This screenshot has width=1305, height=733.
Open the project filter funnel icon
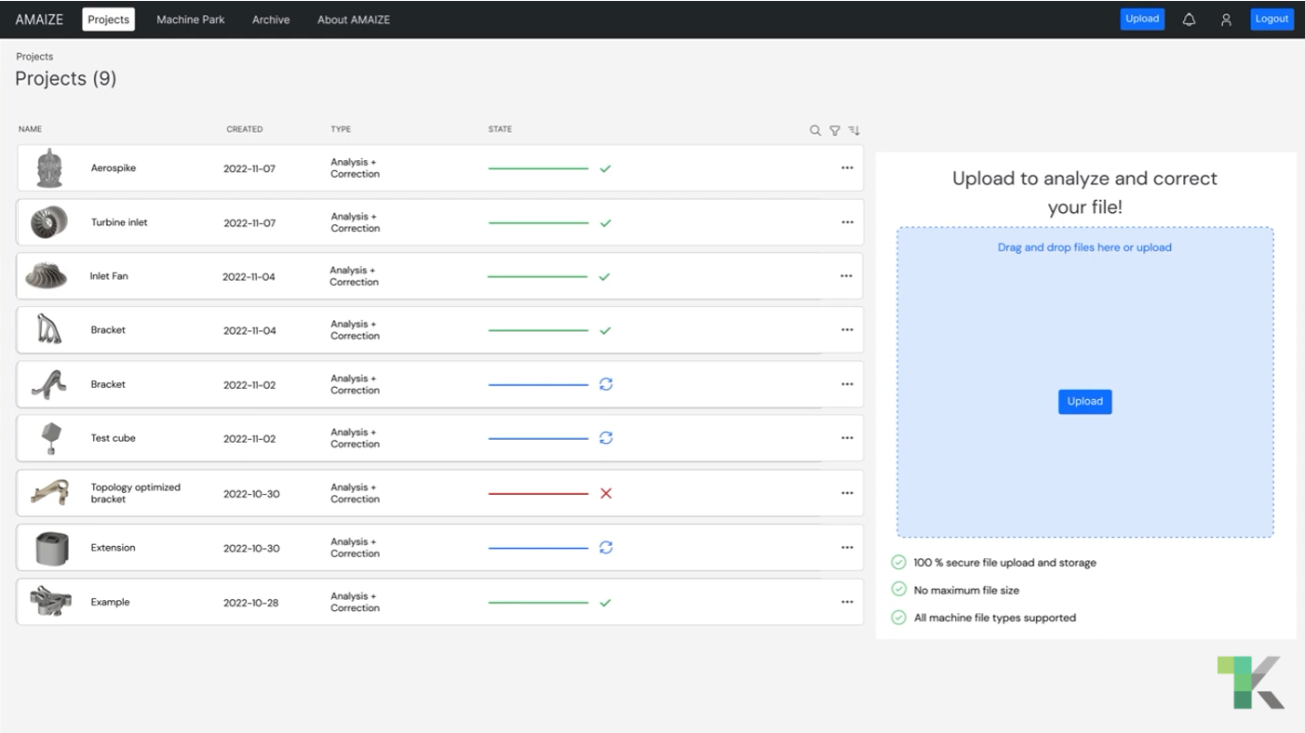pos(835,130)
